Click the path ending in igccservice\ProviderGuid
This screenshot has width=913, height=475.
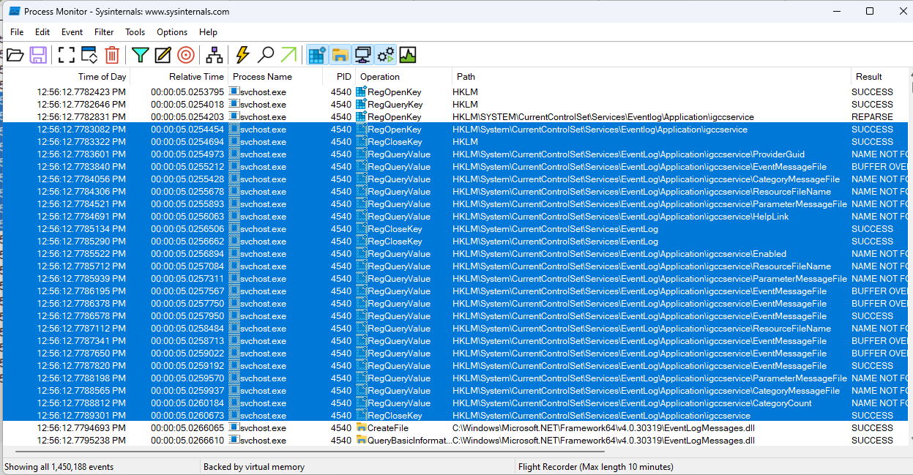[x=628, y=154]
